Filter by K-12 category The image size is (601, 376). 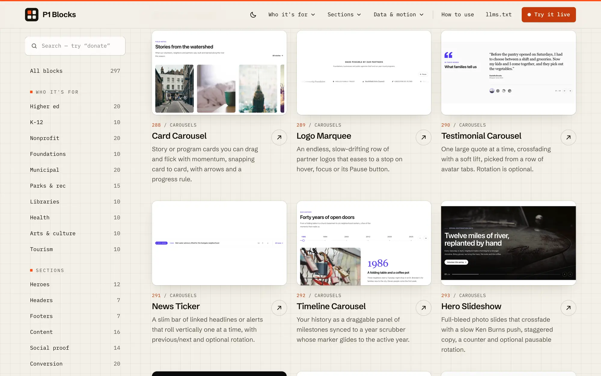75,122
